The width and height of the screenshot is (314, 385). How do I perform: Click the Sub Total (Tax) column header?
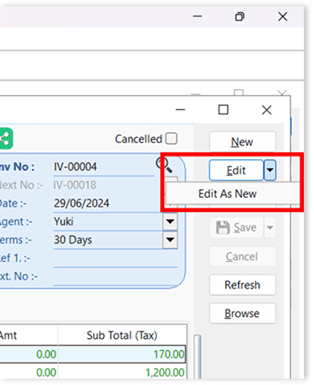122,336
